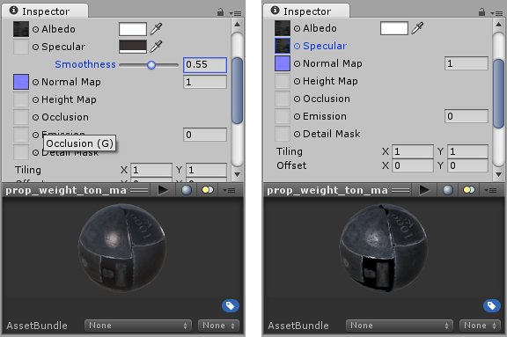
Task: Open right Detail Mask texture picker circle
Action: [297, 134]
